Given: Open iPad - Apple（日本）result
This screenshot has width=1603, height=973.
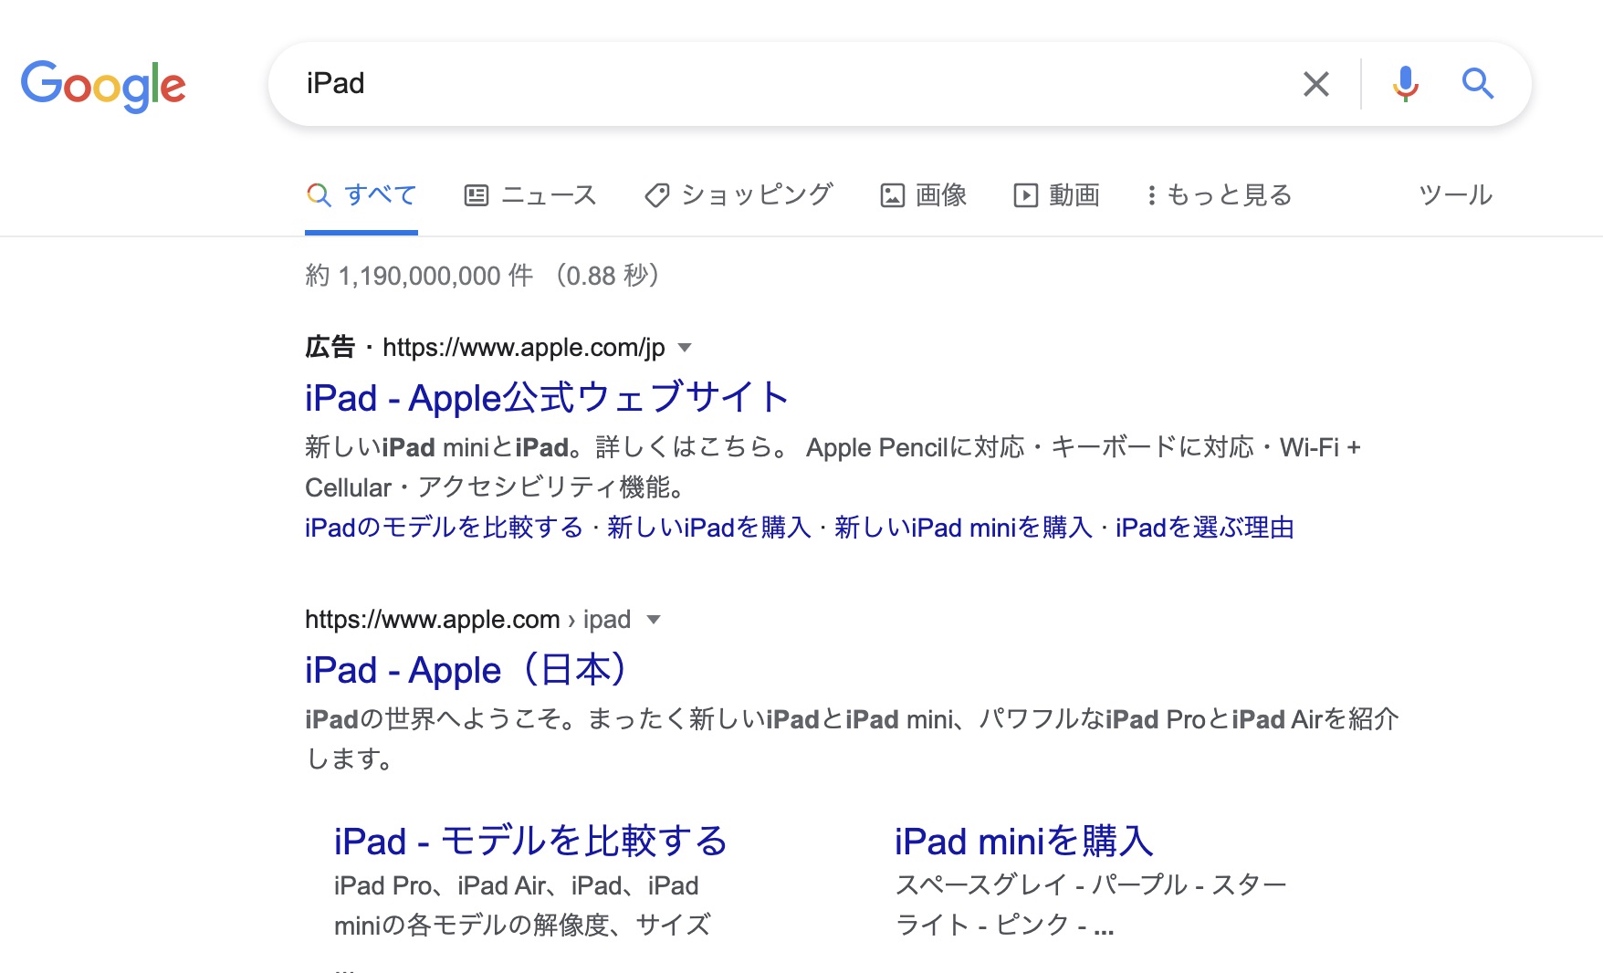Looking at the screenshot, I should pyautogui.click(x=466, y=670).
